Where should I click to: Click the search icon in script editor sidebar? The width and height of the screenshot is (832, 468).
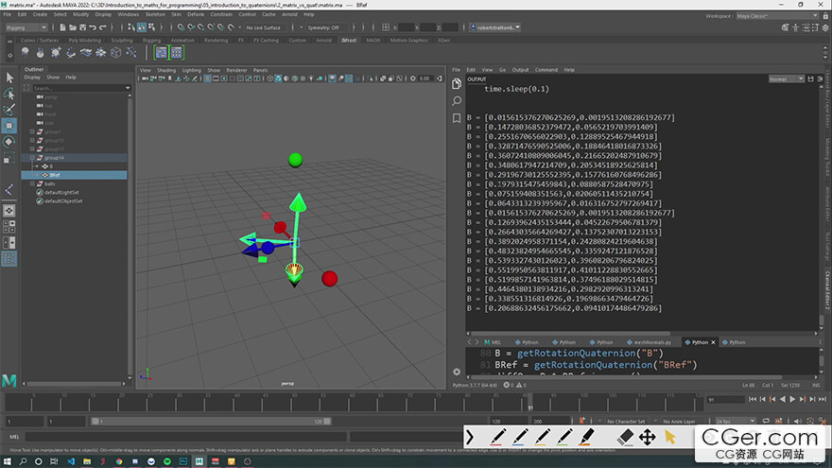tap(457, 101)
